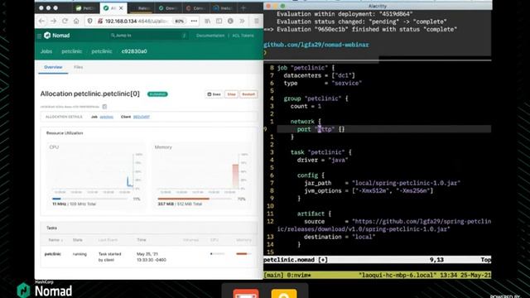530x298 pixels.
Task: Click the jvm_options config line
Action: click(369, 190)
